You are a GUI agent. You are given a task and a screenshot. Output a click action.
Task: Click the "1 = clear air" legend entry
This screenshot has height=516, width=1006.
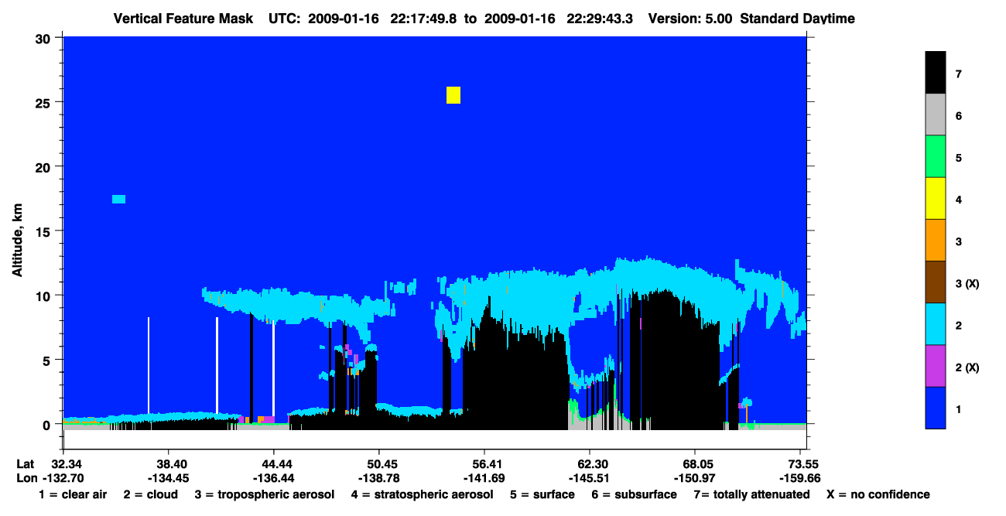(73, 494)
